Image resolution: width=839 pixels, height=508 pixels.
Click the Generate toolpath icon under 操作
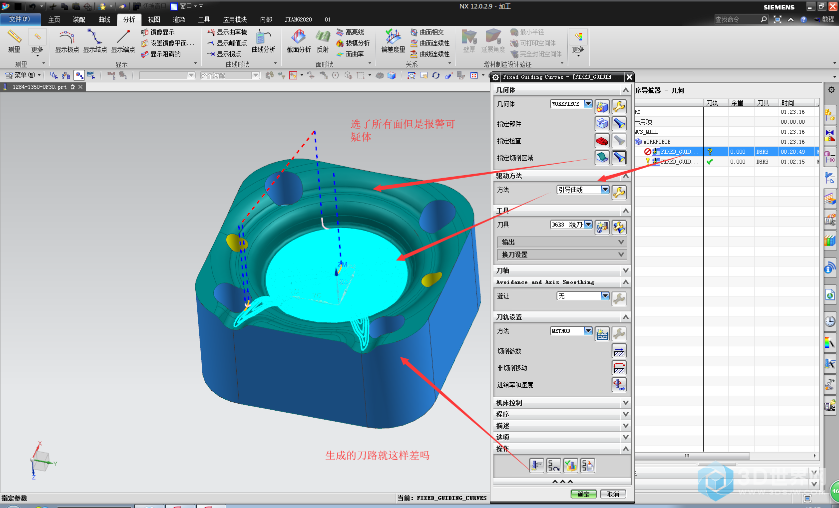tap(537, 466)
